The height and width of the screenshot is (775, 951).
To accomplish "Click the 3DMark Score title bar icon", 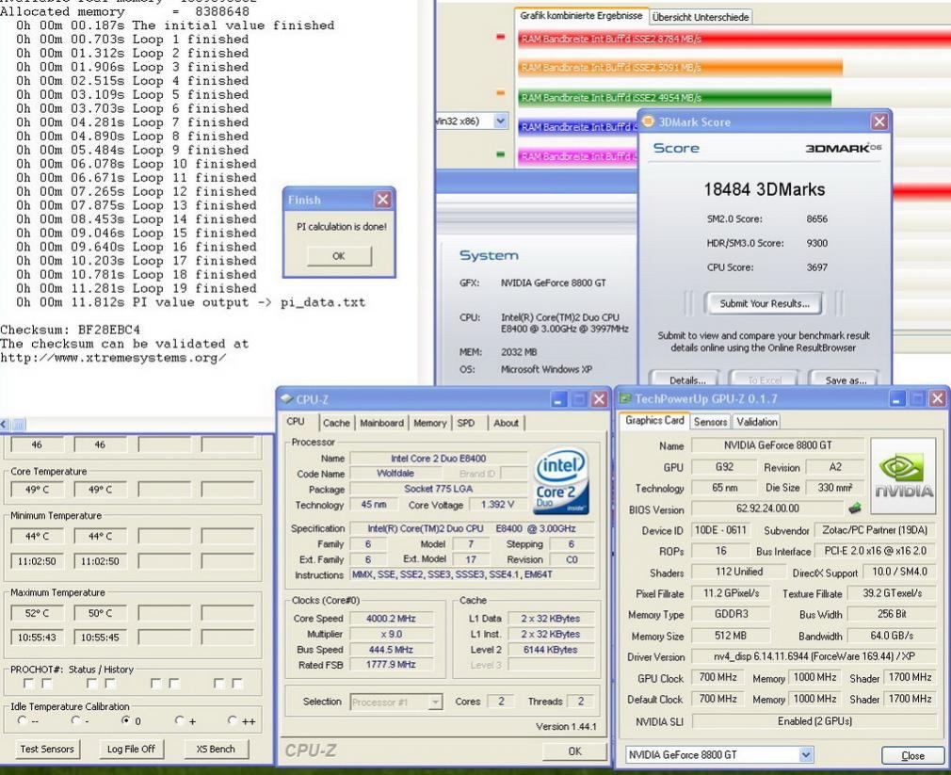I will tap(648, 121).
